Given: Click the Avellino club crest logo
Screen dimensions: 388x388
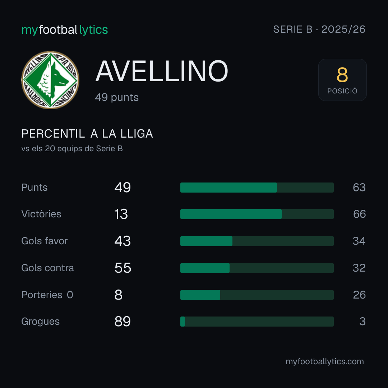Looking at the screenshot, I should pyautogui.click(x=50, y=80).
